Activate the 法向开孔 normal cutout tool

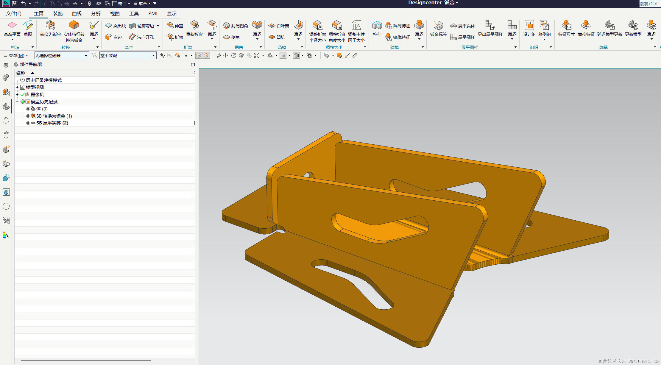coord(141,37)
